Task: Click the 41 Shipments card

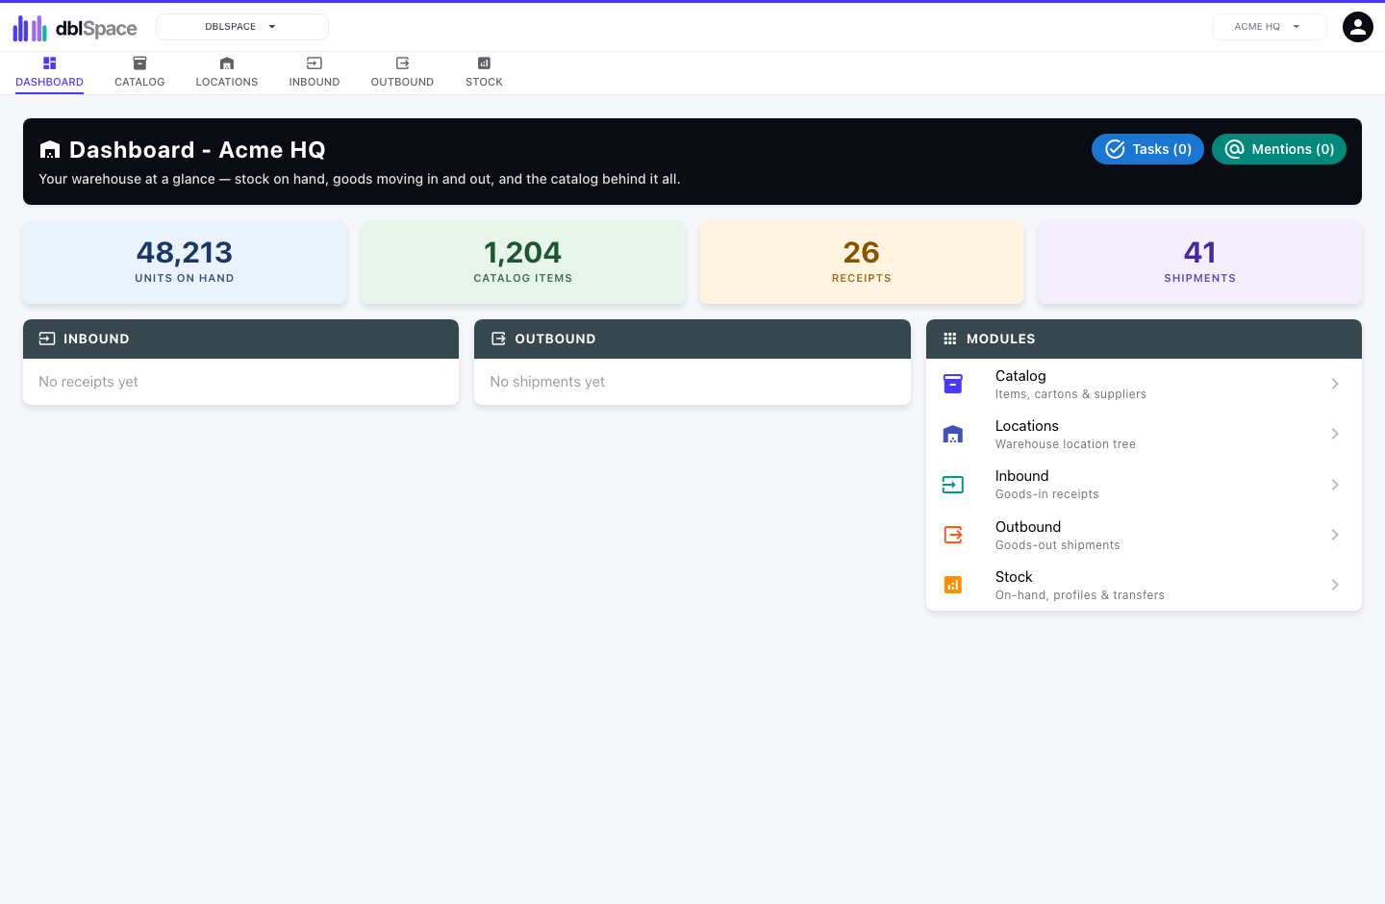Action: point(1200,263)
